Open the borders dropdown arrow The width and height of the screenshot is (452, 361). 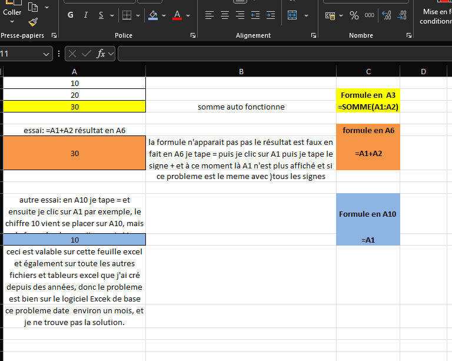click(x=138, y=15)
